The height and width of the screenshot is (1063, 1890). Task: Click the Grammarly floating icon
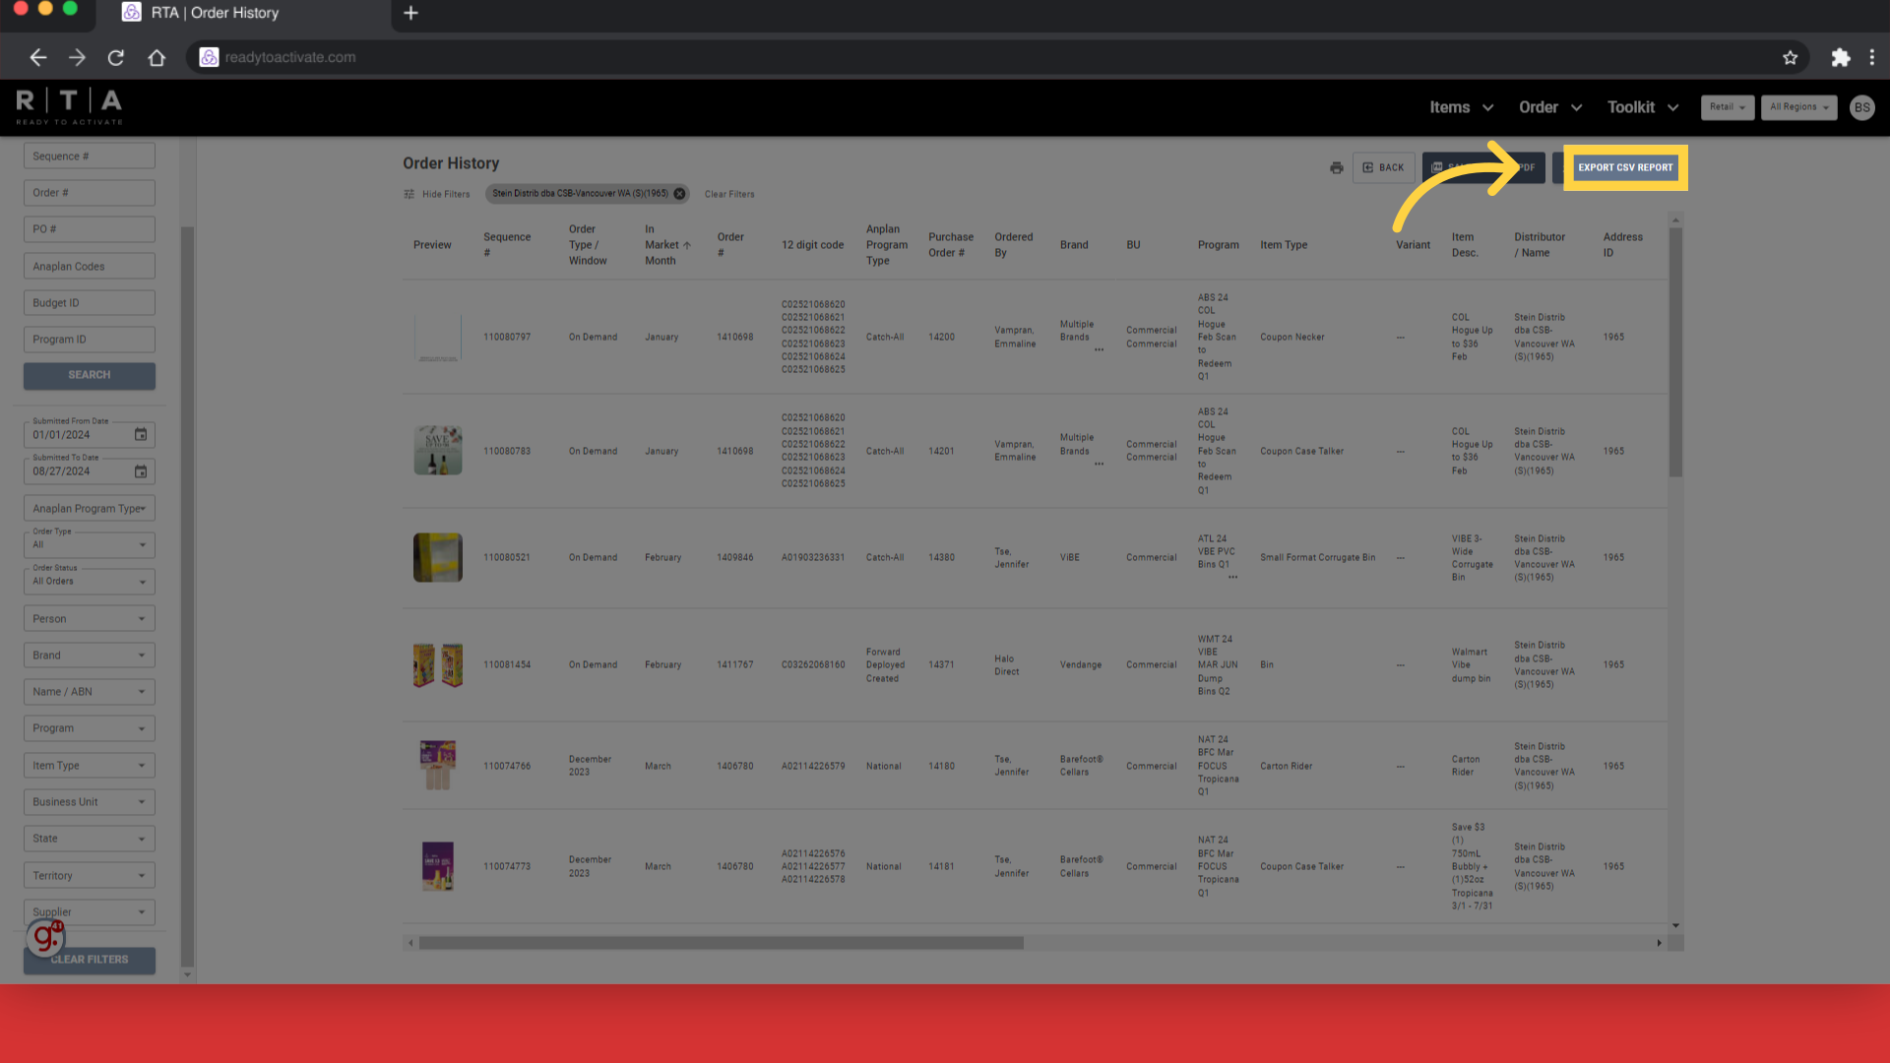tap(44, 937)
